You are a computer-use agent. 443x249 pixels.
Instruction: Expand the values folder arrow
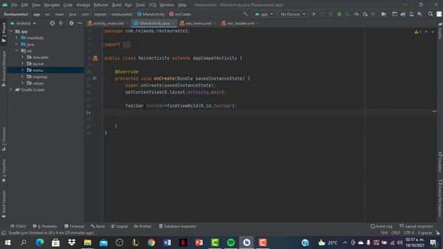coord(22,83)
